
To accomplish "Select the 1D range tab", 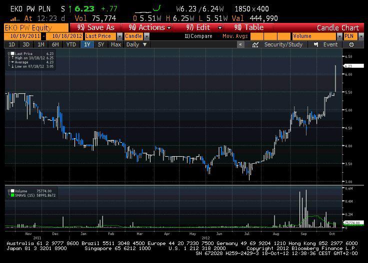I will [x=11, y=44].
